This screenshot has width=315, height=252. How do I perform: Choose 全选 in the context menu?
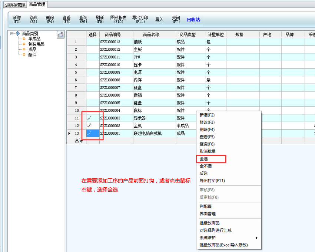point(204,159)
